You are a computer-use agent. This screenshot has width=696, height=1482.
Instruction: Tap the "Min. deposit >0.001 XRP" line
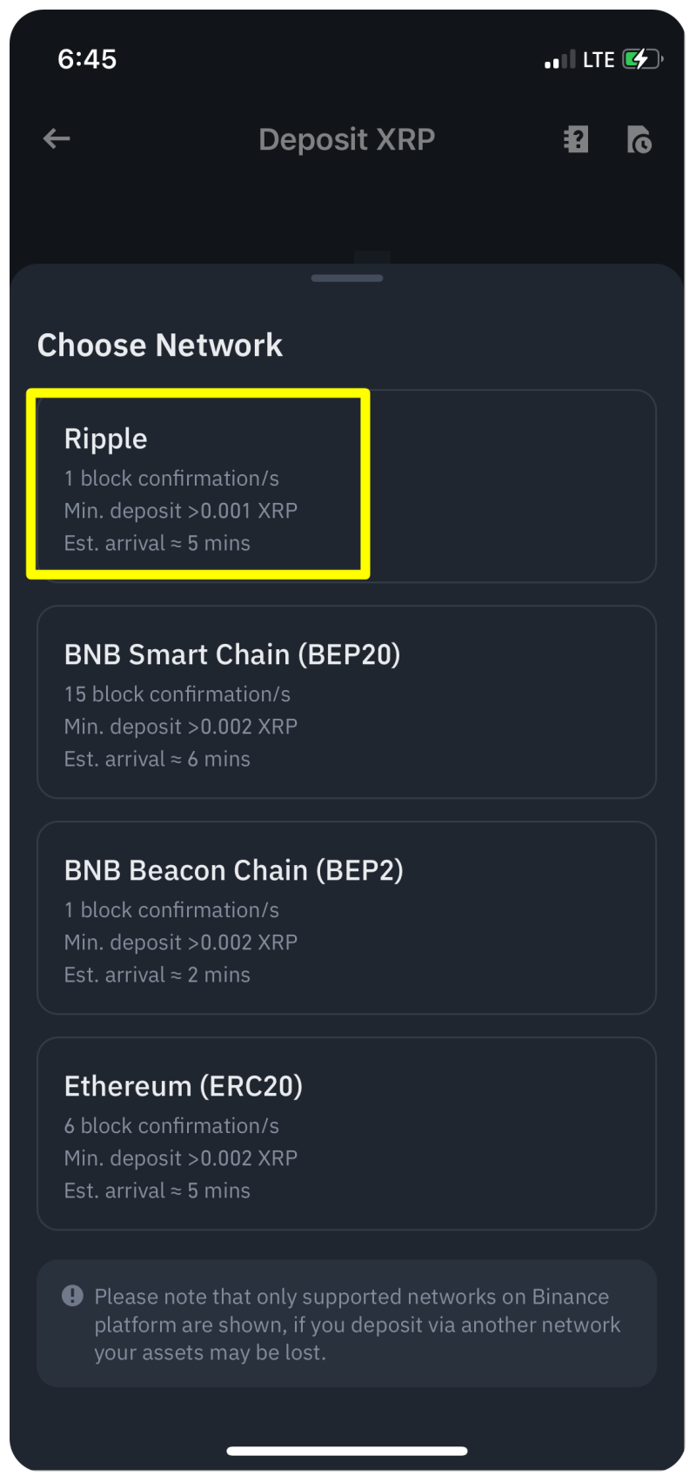(x=181, y=511)
